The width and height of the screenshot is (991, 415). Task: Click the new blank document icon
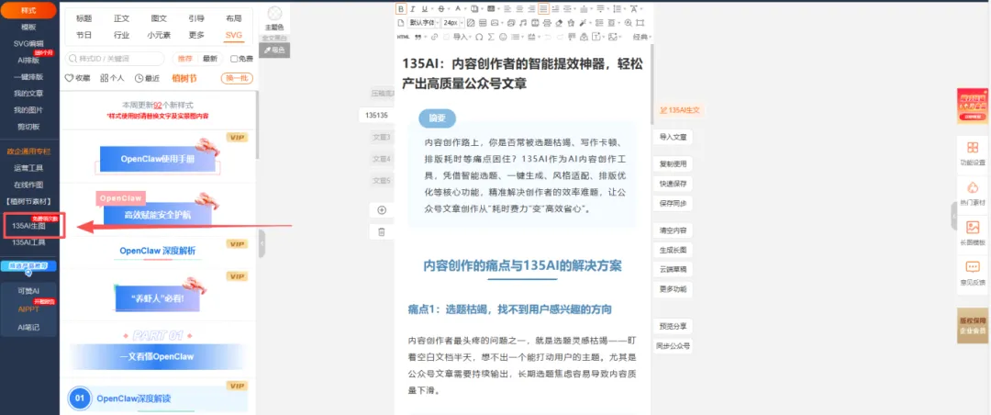click(x=401, y=23)
